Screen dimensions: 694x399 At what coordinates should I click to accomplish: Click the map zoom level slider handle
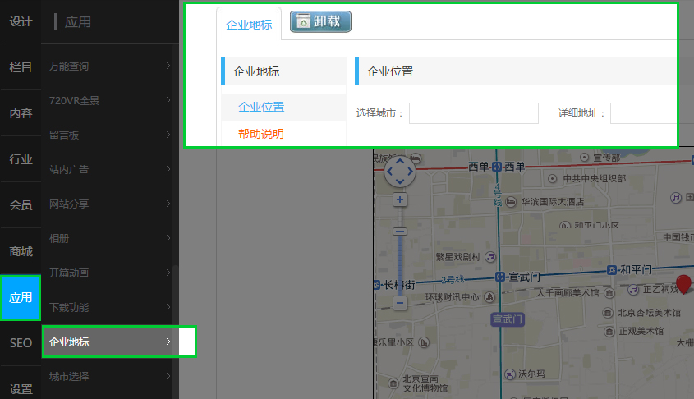(x=400, y=232)
